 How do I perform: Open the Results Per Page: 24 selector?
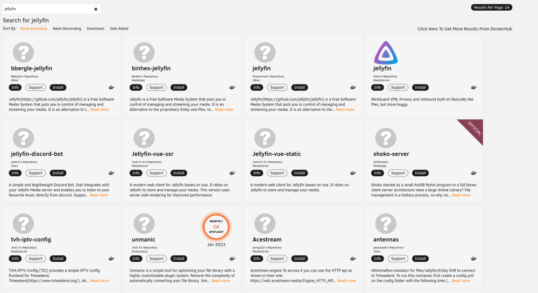coord(491,7)
